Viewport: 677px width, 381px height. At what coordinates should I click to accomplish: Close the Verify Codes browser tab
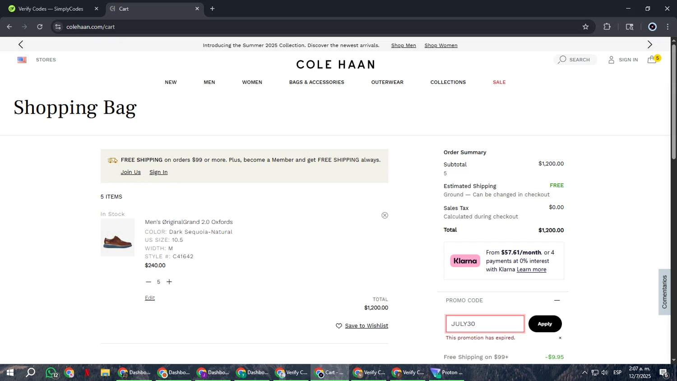(96, 9)
